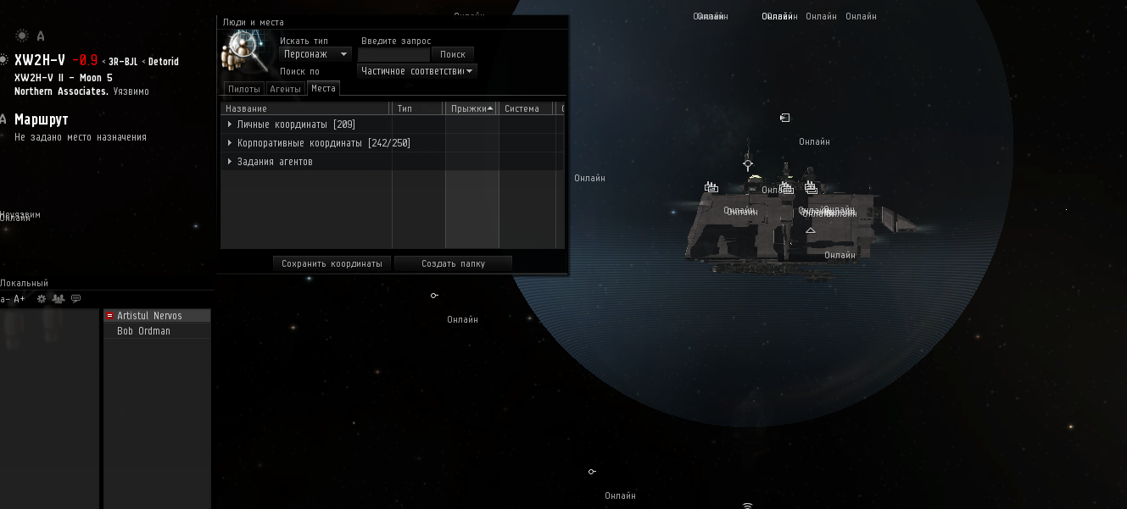This screenshot has height=509, width=1127.
Task: Open the Частичное соответствие match dropdown
Action: [x=416, y=71]
